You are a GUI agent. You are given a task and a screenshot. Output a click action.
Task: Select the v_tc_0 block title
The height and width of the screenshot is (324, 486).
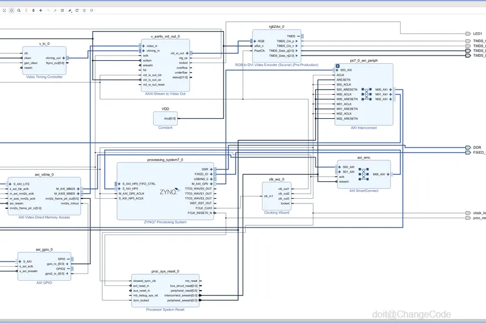[44, 44]
